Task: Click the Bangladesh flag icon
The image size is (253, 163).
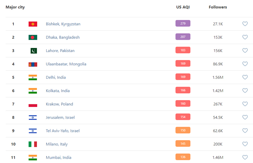Action: pyautogui.click(x=33, y=37)
